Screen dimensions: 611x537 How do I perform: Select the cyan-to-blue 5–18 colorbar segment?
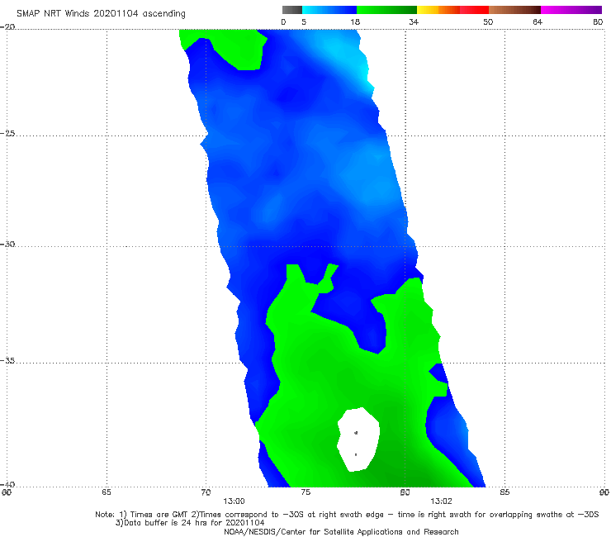(x=329, y=10)
